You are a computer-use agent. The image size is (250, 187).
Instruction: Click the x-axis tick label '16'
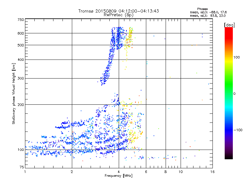tap(212, 172)
